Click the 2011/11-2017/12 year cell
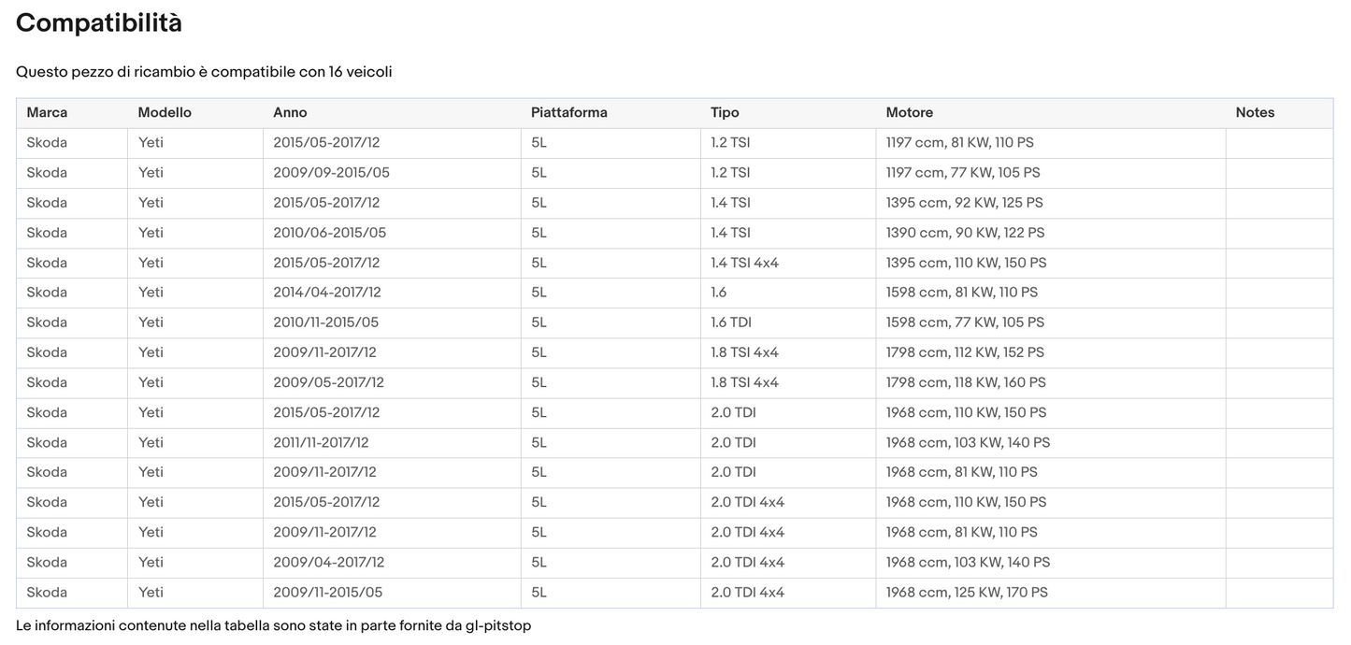The height and width of the screenshot is (645, 1351). pos(321,442)
